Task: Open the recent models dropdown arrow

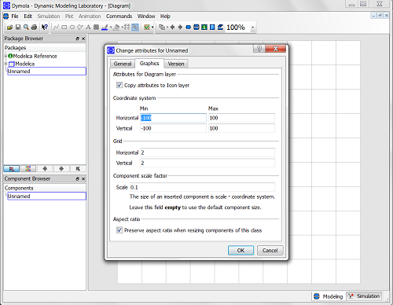Action: coord(167,28)
